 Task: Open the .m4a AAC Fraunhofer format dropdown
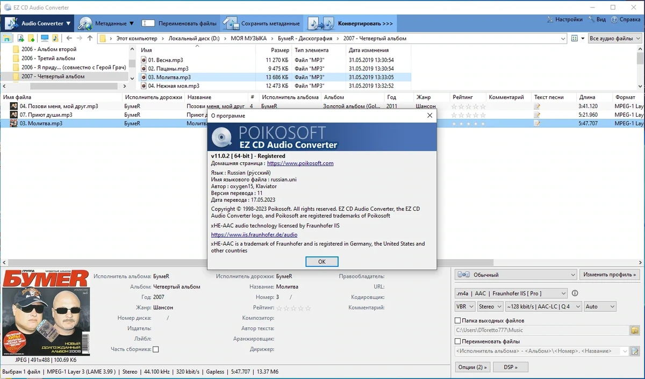(x=511, y=294)
